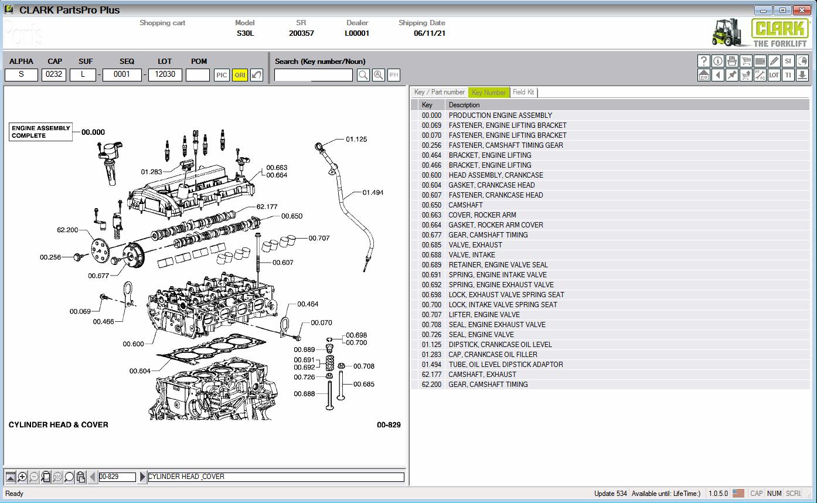Click the list view lines icon
The height and width of the screenshot is (503, 817).
point(760,61)
